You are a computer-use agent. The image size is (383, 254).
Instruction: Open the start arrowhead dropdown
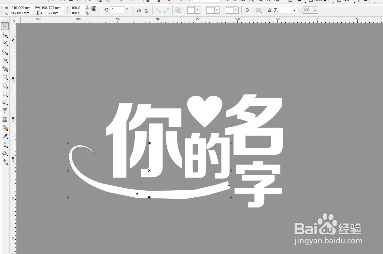pos(198,10)
